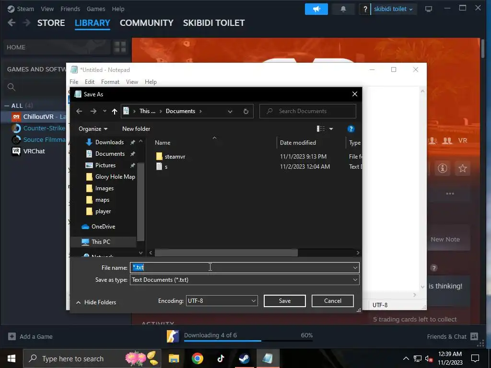Click the game info icon in Steam
The image size is (491, 368).
(443, 168)
